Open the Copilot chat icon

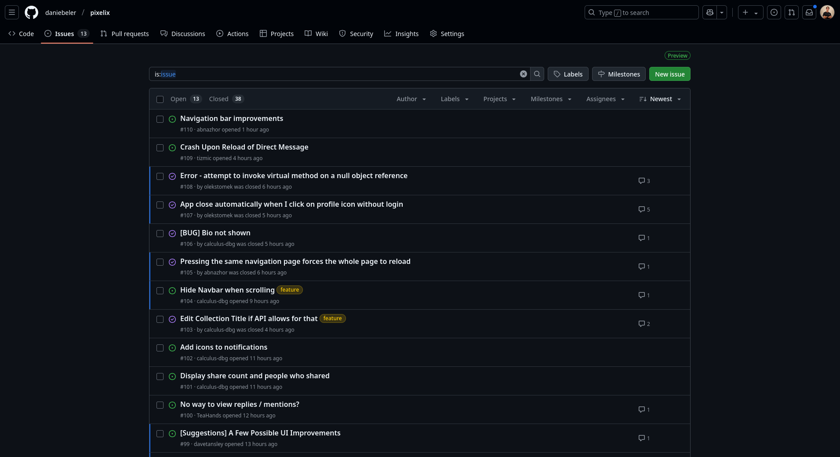(x=709, y=12)
